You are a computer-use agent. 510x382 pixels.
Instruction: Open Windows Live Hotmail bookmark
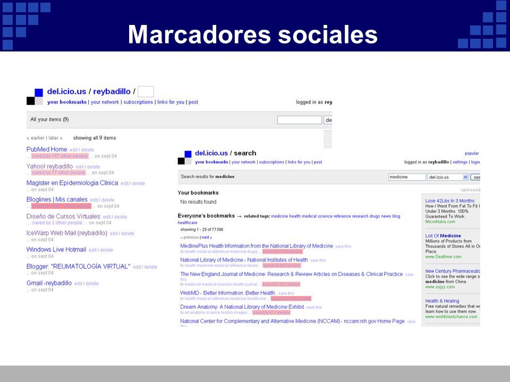click(x=56, y=249)
